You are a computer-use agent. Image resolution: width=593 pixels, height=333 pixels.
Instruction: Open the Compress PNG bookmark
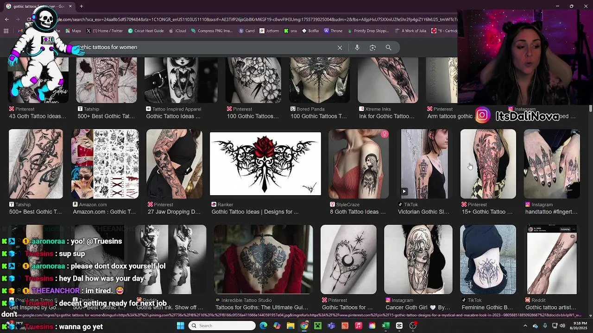point(212,31)
